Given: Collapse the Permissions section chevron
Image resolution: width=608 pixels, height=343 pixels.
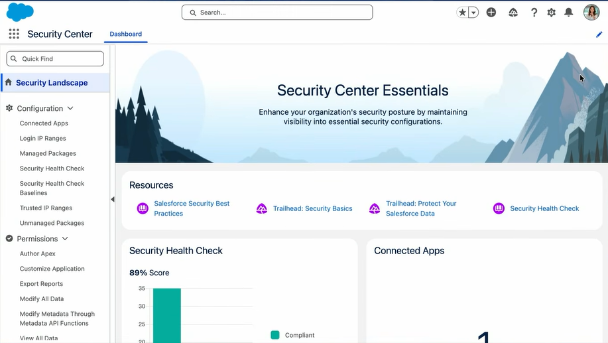Looking at the screenshot, I should click(x=65, y=239).
